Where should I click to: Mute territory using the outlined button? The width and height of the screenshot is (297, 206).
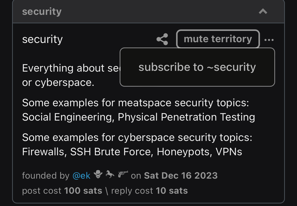tap(218, 39)
